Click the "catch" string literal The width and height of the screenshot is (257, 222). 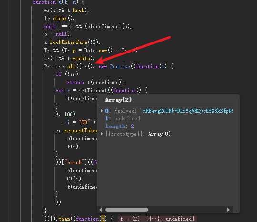[x=74, y=163]
